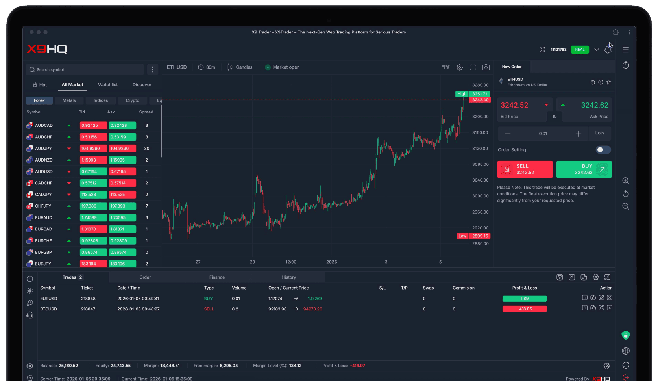Click the green REAL account badge
The image size is (658, 381).
[x=580, y=50]
